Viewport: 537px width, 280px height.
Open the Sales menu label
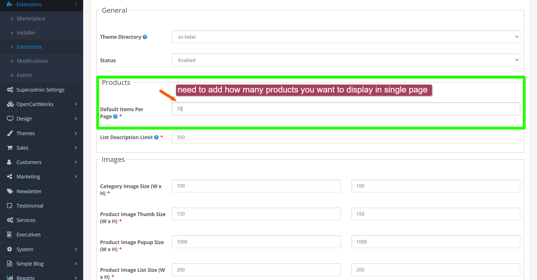(x=22, y=148)
